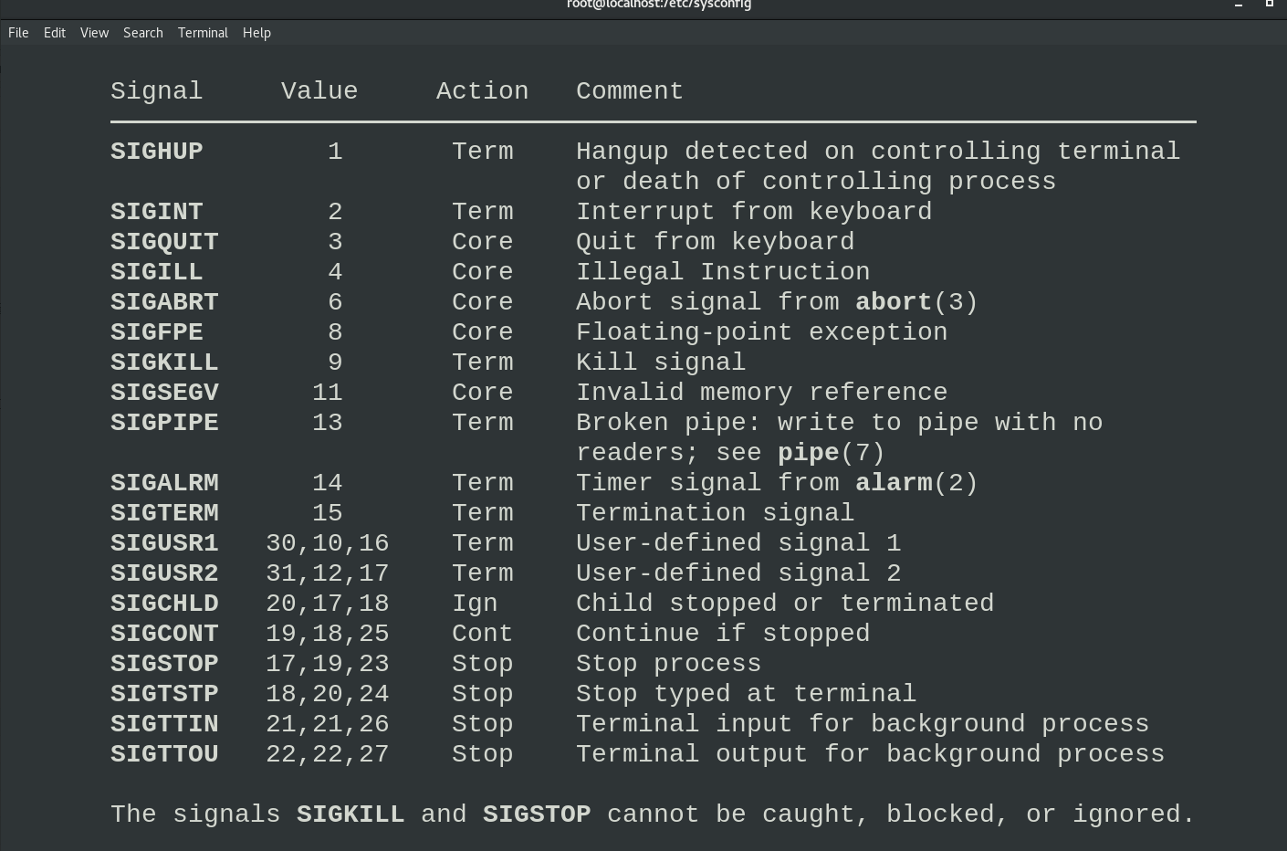Click the SIGABRT signal name
This screenshot has width=1287, height=851.
[164, 302]
